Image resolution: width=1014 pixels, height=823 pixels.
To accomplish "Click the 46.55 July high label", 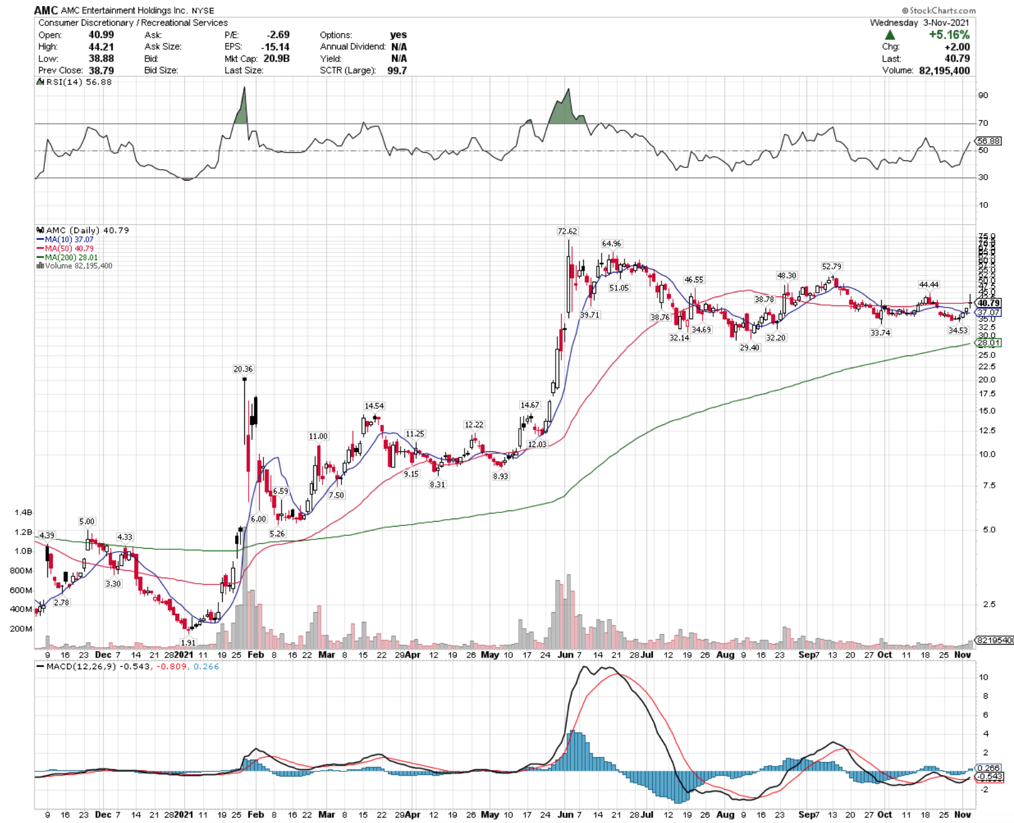I will click(693, 280).
